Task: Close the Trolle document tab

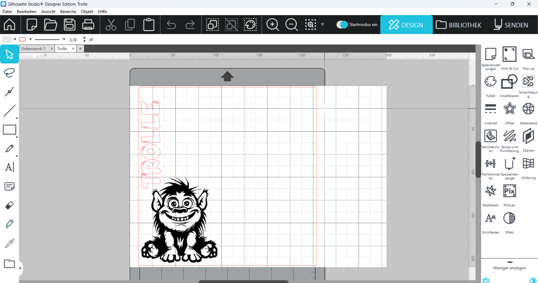Action: click(73, 49)
